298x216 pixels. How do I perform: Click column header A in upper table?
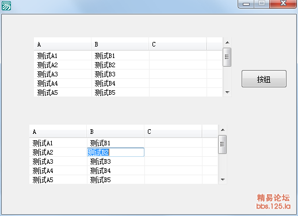63,44
